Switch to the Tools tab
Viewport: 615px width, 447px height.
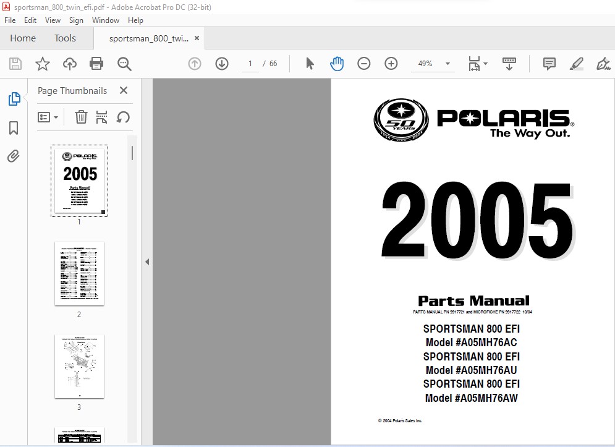[x=65, y=38]
